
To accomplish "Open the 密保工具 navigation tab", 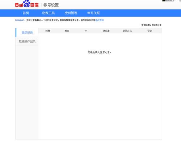I will click(48, 13).
